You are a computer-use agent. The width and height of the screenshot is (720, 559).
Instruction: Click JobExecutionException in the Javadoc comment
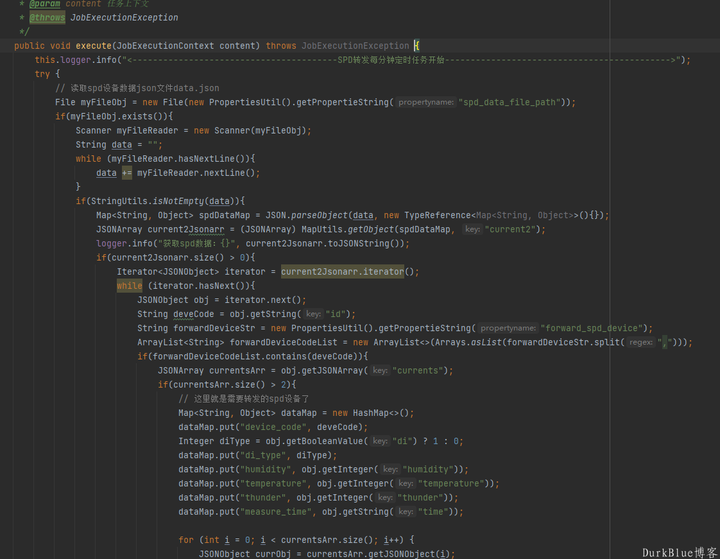(124, 17)
